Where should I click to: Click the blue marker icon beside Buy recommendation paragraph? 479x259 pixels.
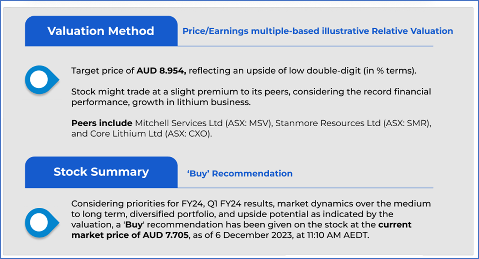tap(39, 223)
